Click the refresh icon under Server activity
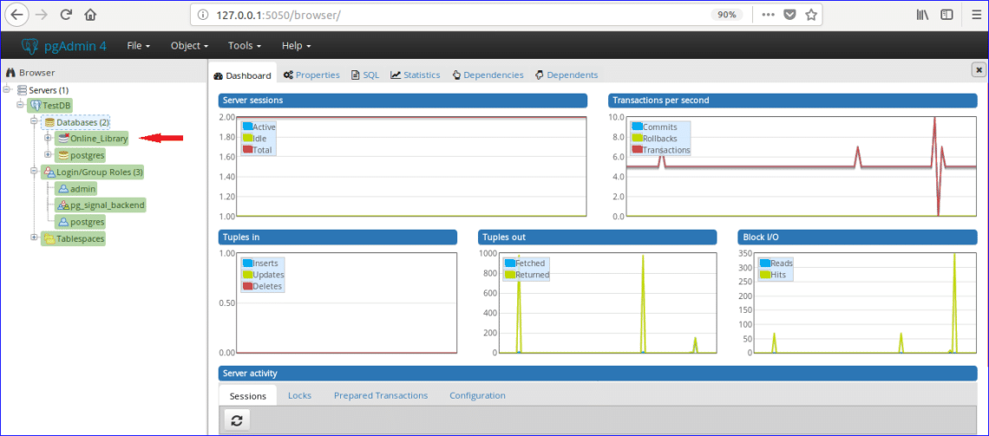 coord(236,420)
